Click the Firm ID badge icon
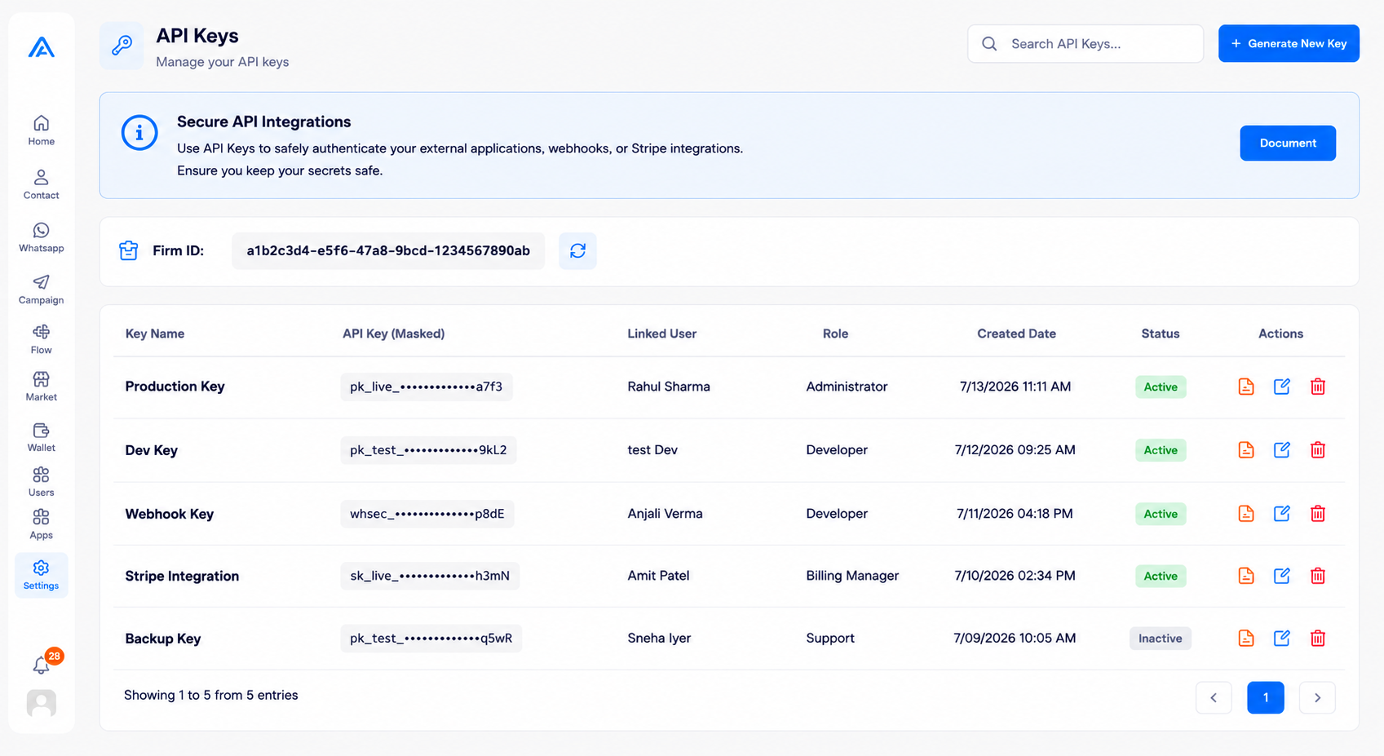 (x=129, y=250)
